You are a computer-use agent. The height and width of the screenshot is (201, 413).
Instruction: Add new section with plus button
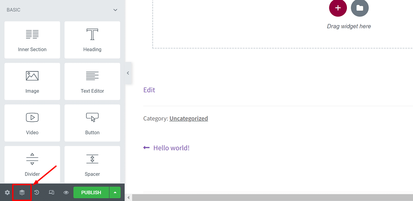pyautogui.click(x=338, y=8)
